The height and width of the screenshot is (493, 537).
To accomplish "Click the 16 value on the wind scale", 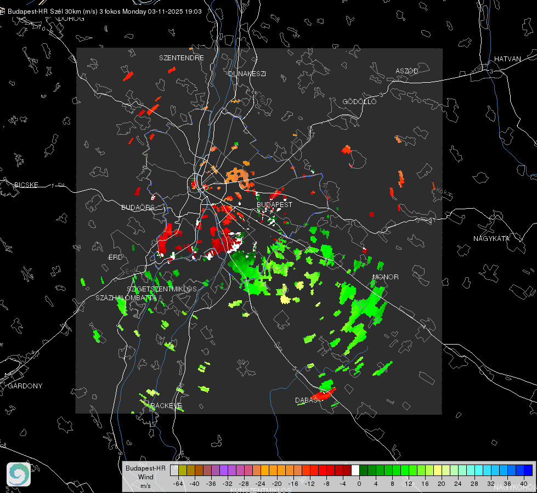I will (425, 484).
